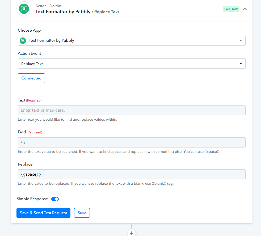The image size is (261, 236).
Task: Click Save & Send Test Request button
Action: [43, 213]
